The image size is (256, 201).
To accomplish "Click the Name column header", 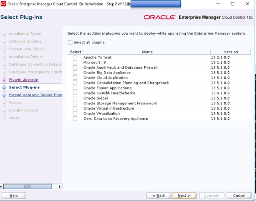I will coord(147,52).
